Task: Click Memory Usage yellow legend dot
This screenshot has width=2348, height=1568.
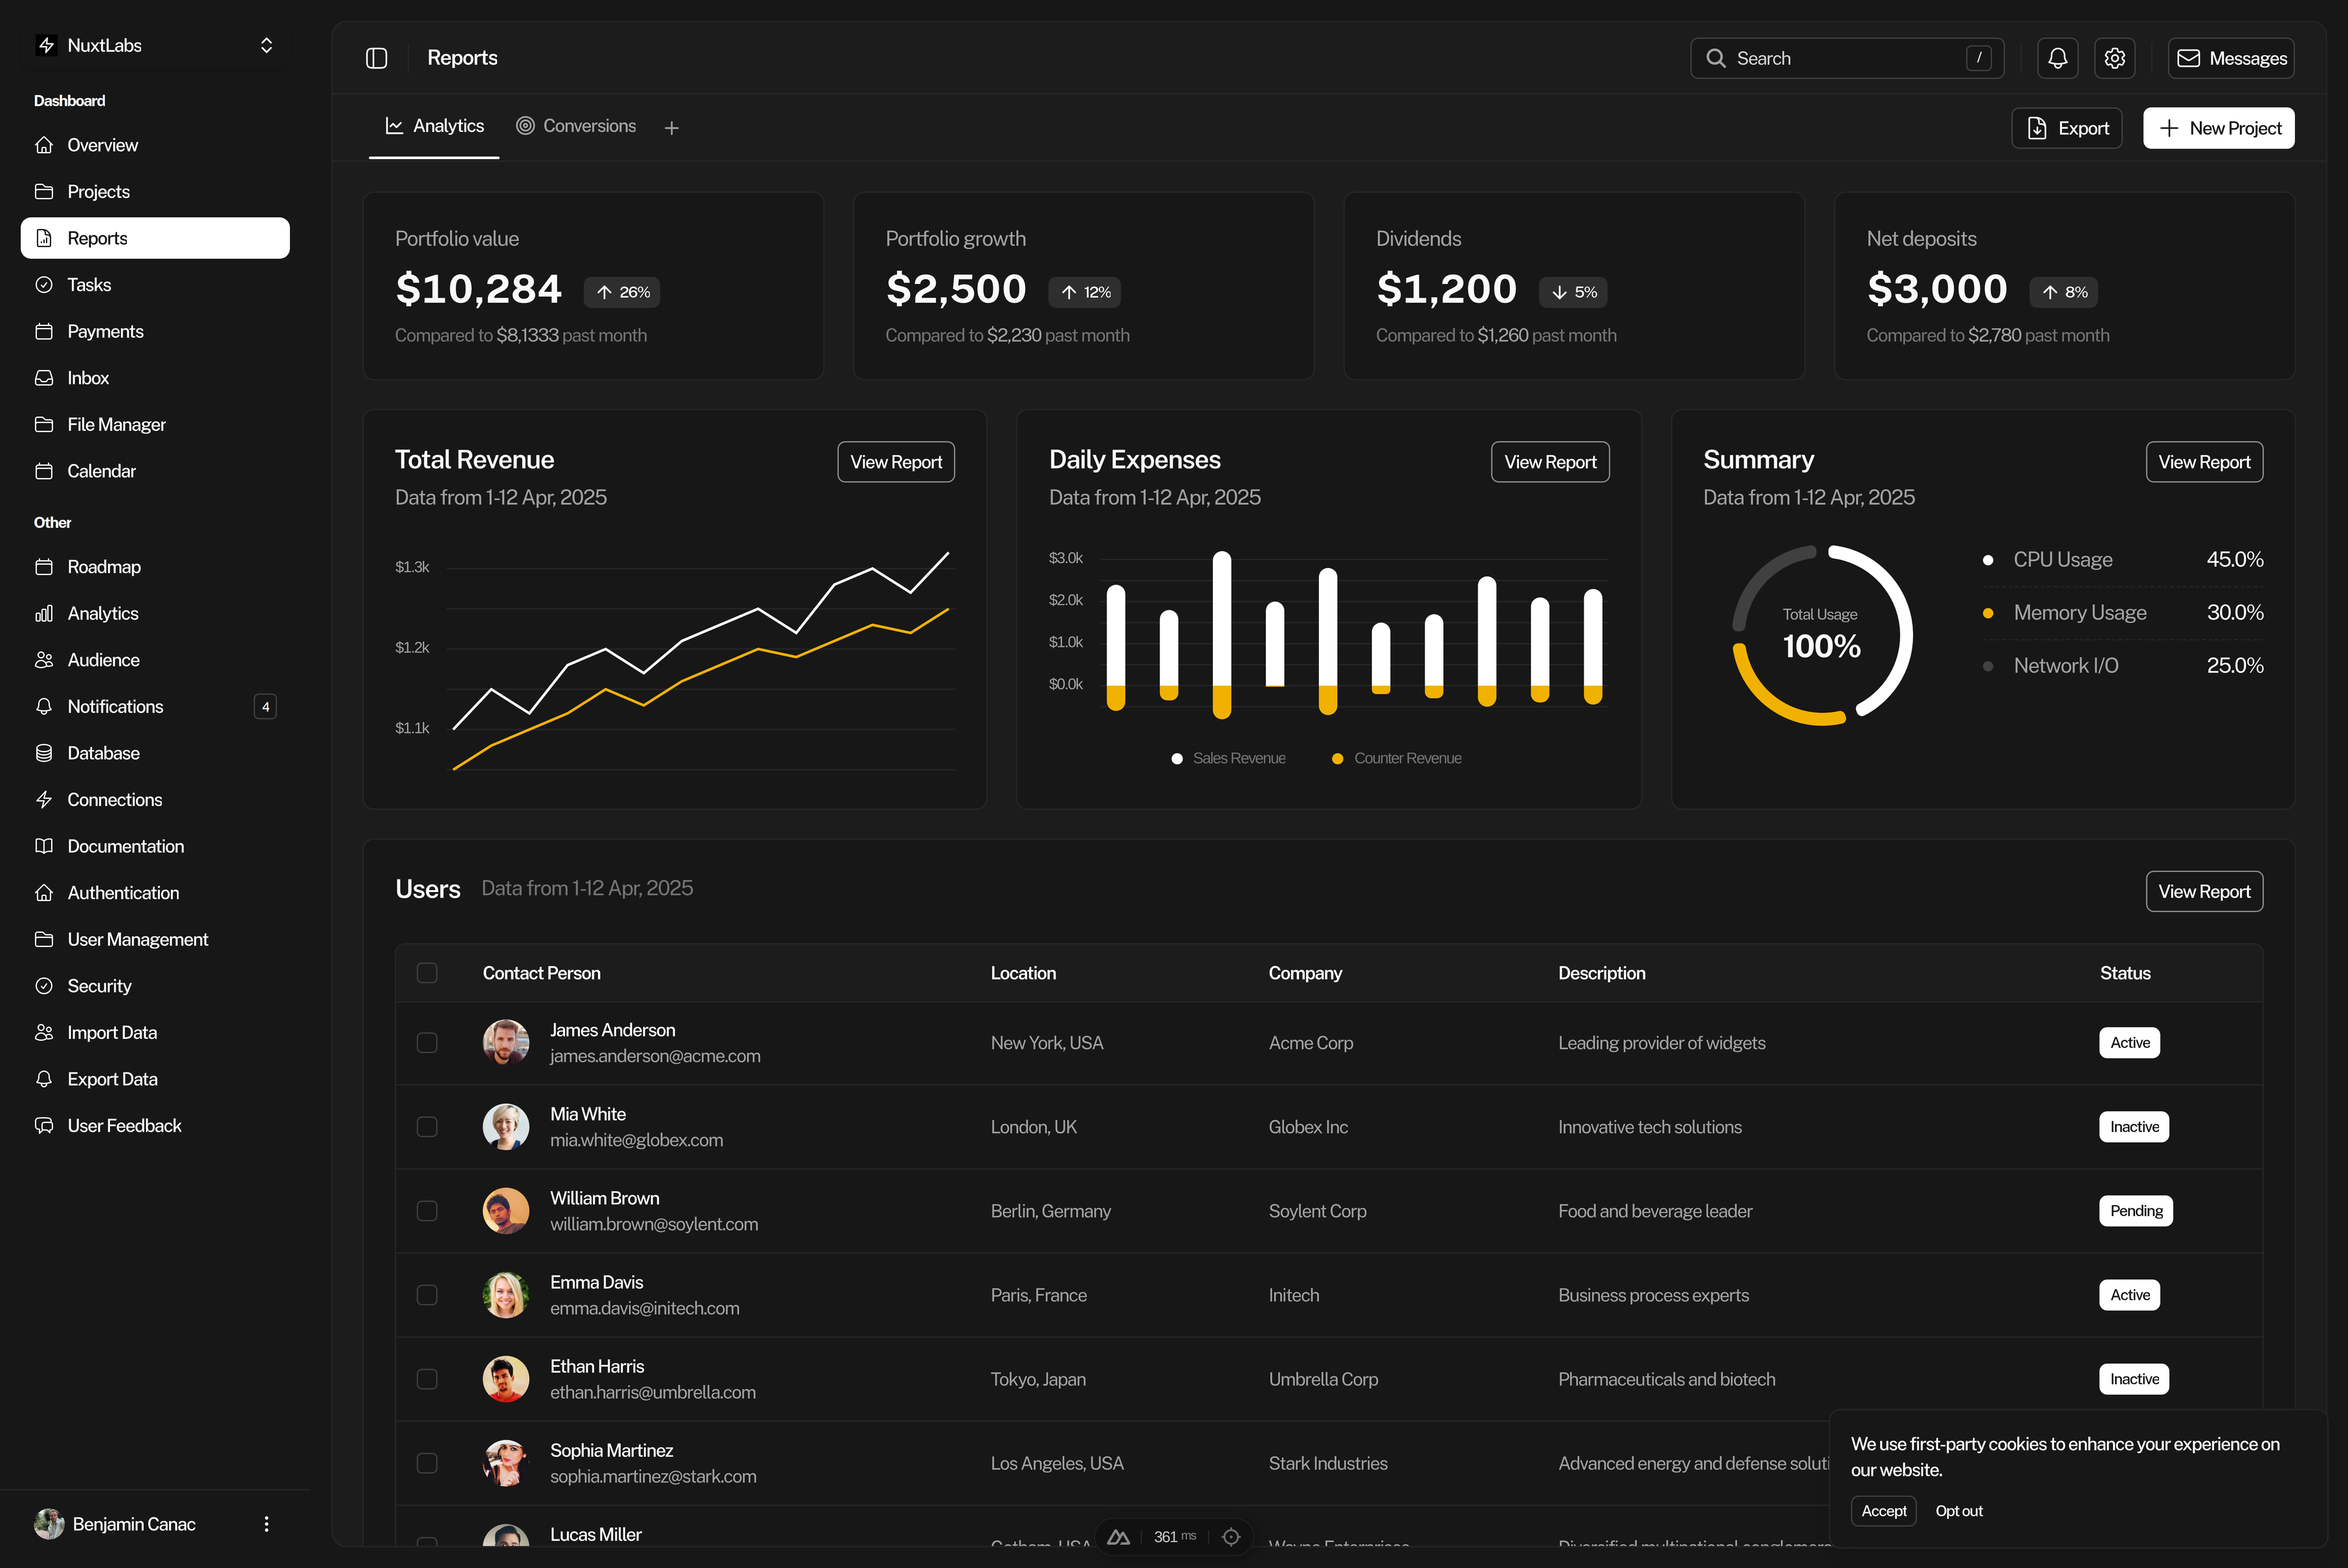Action: (x=1988, y=613)
